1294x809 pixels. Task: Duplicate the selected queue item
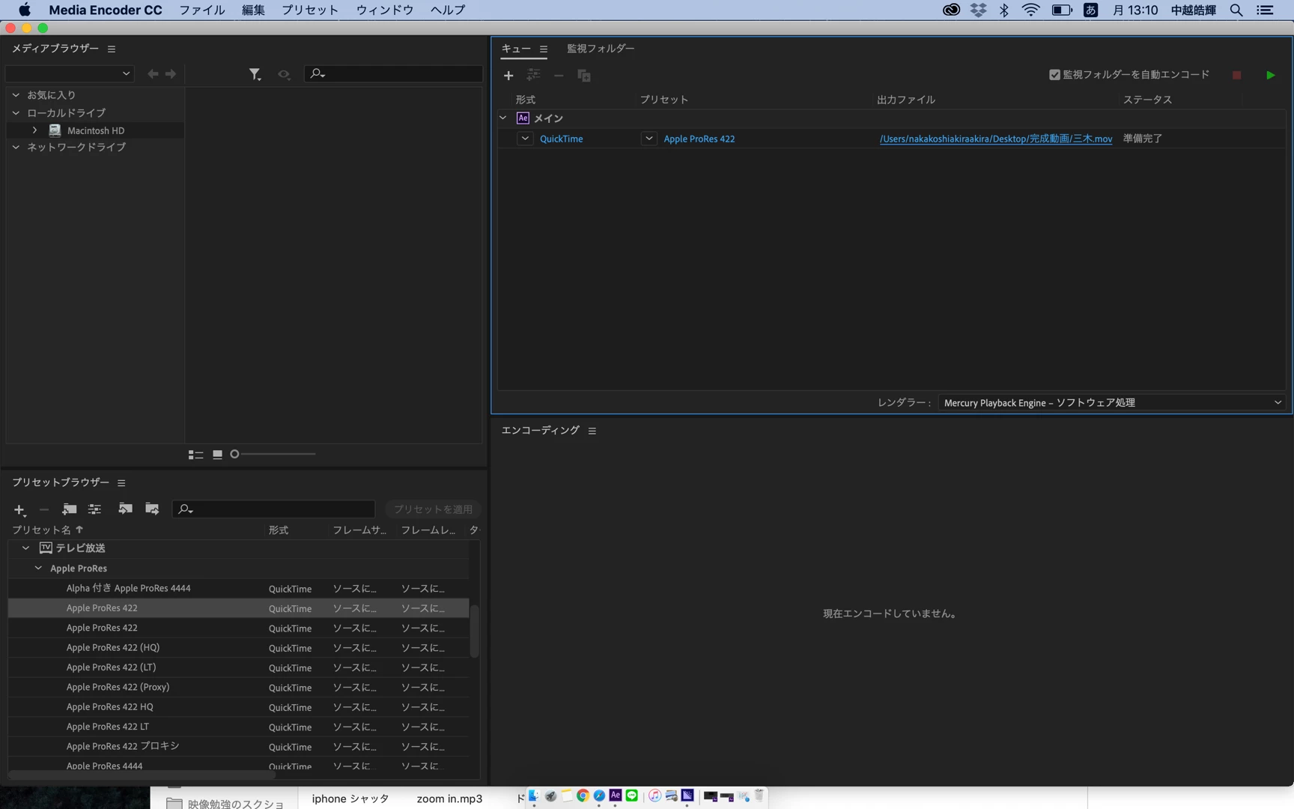pyautogui.click(x=584, y=76)
